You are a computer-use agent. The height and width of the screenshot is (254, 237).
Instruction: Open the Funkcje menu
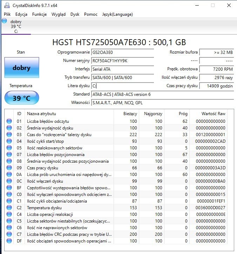pyautogui.click(x=40, y=14)
